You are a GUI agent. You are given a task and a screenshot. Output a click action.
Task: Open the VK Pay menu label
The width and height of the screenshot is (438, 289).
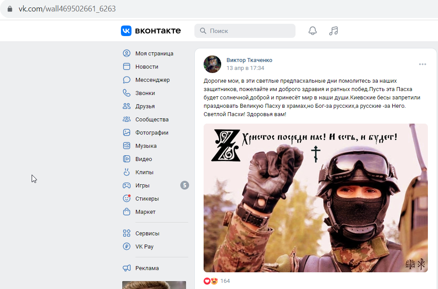coord(144,246)
